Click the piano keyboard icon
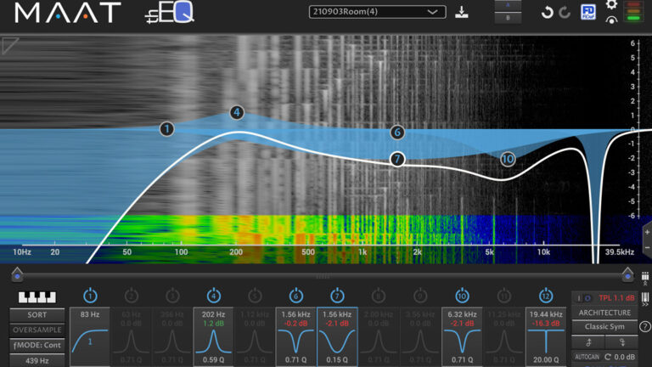652x367 pixels. tap(37, 296)
